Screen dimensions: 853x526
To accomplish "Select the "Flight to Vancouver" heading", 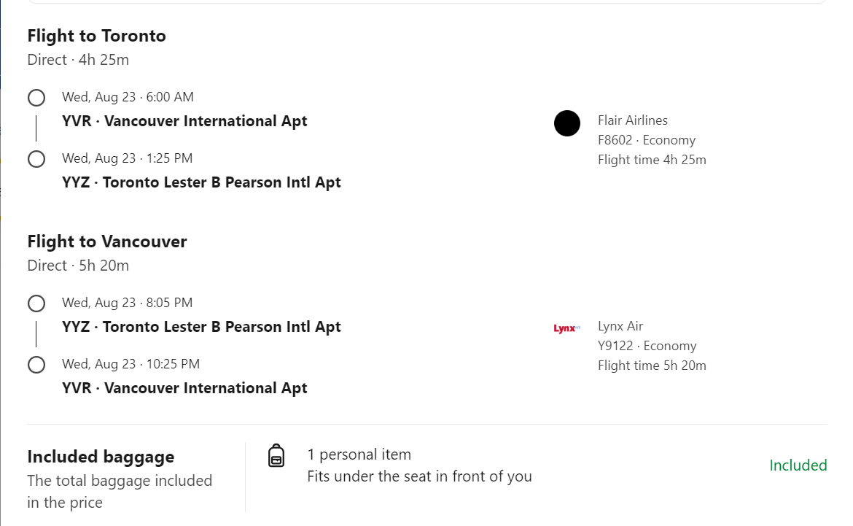I will 107,241.
